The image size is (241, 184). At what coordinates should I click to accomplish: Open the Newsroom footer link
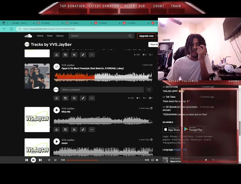196,140
